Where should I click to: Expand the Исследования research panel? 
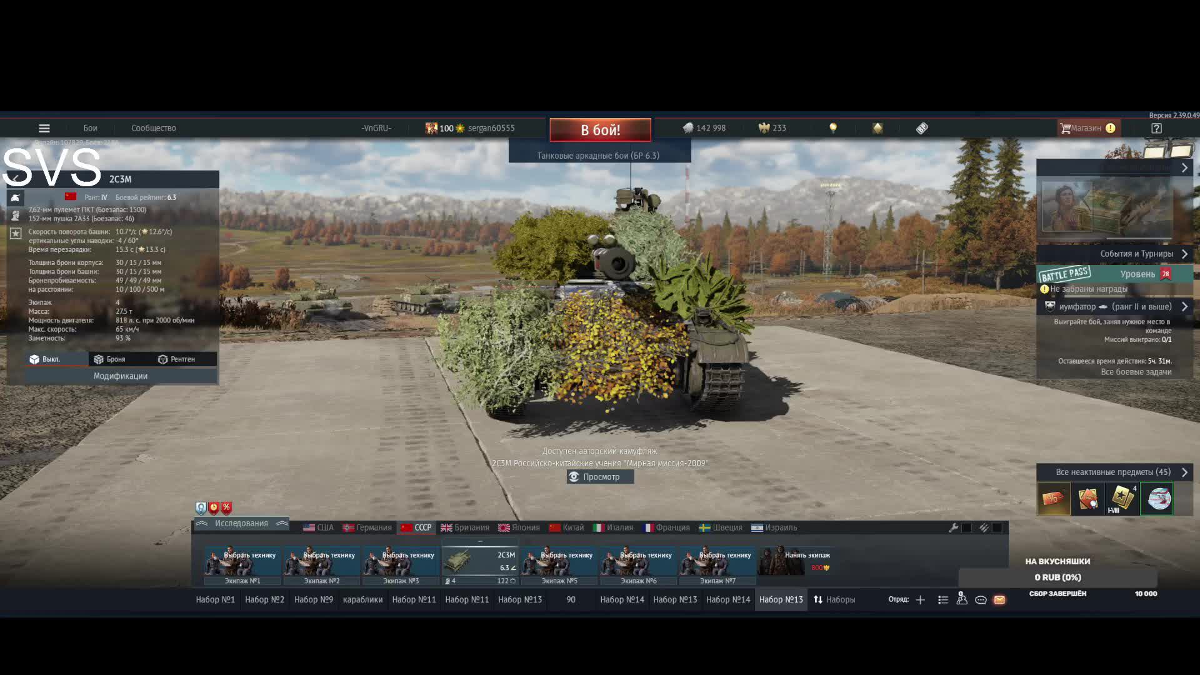[241, 524]
